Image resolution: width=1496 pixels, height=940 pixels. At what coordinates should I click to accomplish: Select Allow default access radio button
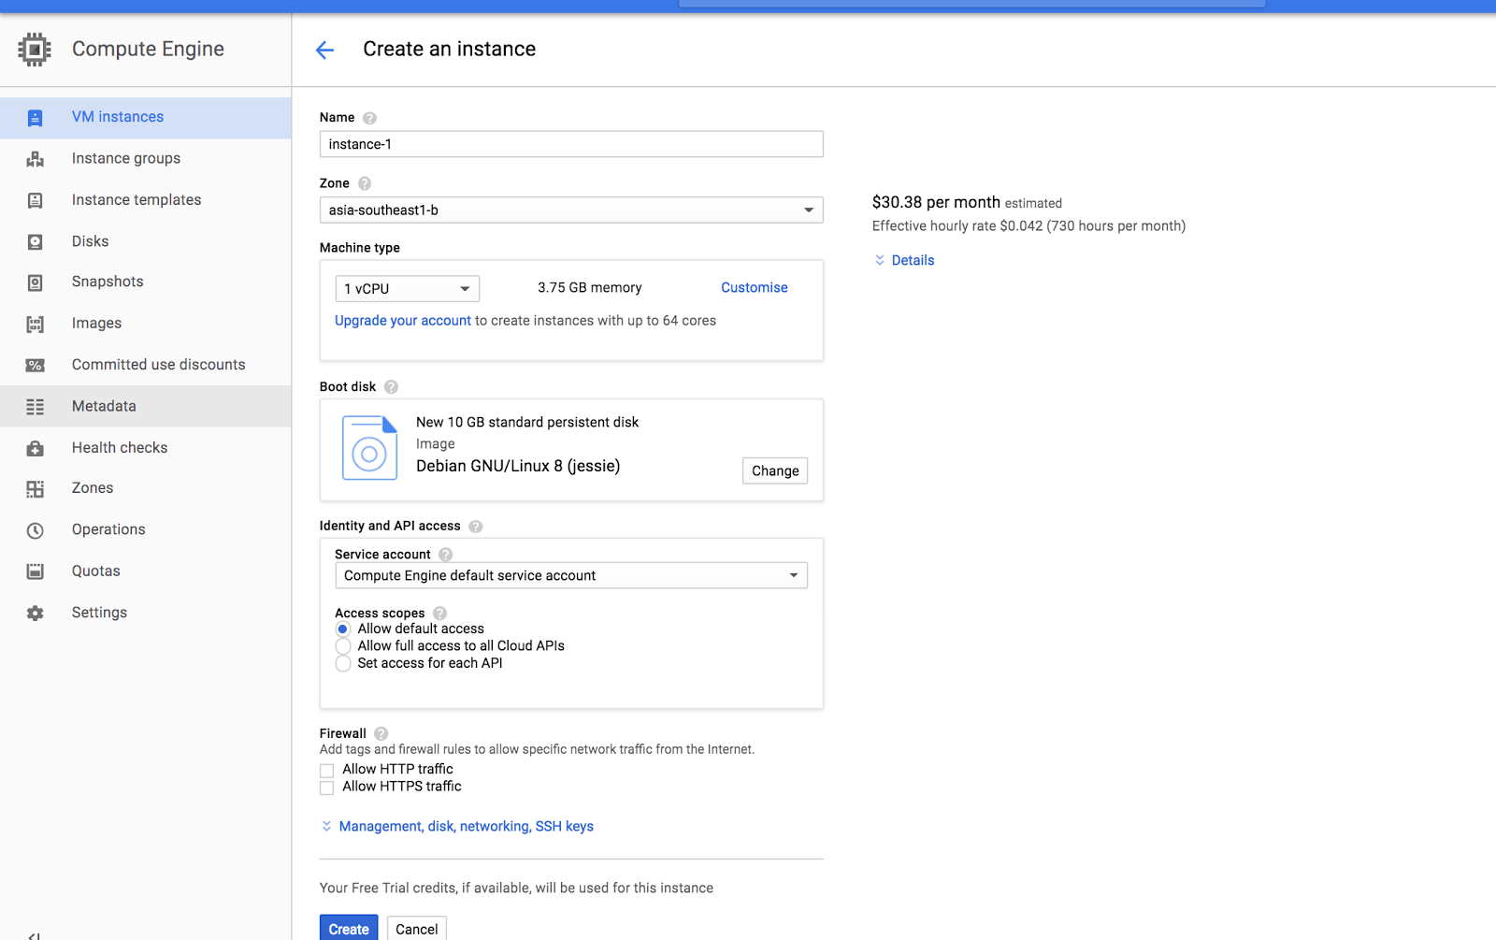click(343, 629)
